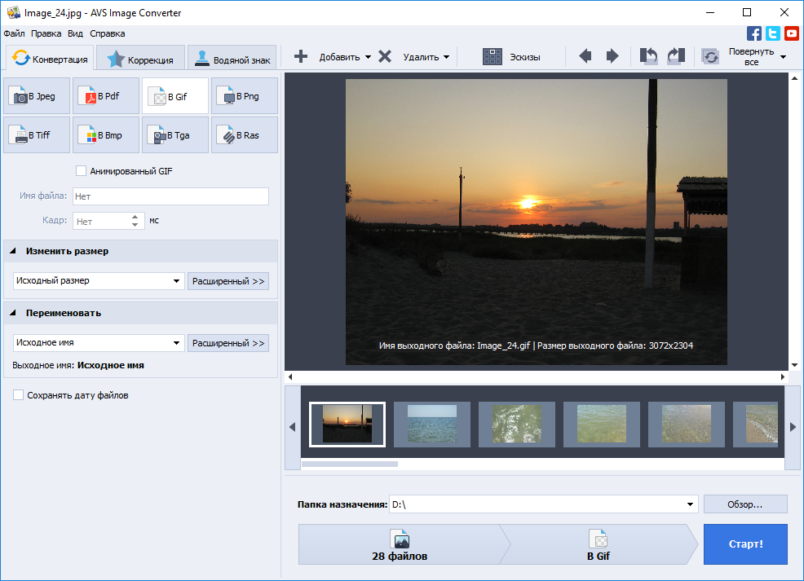Enable the Анимированный GIF checkbox
804x581 pixels.
click(x=81, y=171)
